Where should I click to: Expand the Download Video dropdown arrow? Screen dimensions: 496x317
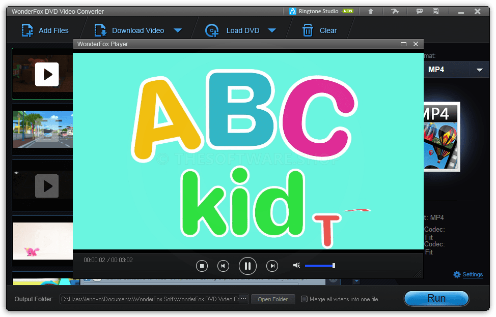[178, 30]
